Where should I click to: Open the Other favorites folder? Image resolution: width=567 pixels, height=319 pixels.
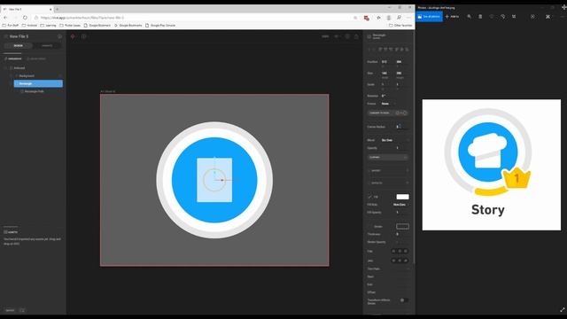[x=400, y=26]
